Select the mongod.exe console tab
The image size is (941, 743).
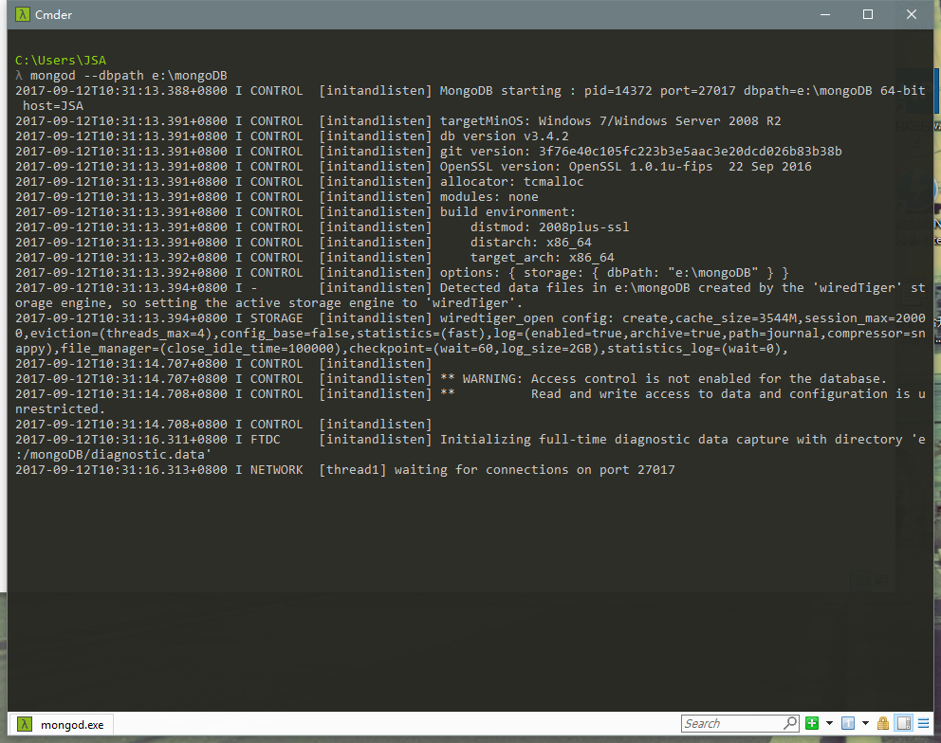click(x=61, y=724)
